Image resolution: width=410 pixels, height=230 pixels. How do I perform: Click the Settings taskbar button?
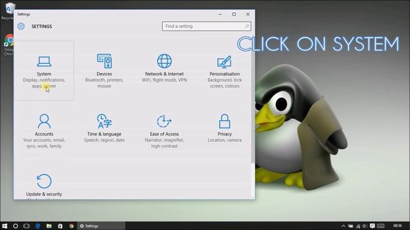101,226
